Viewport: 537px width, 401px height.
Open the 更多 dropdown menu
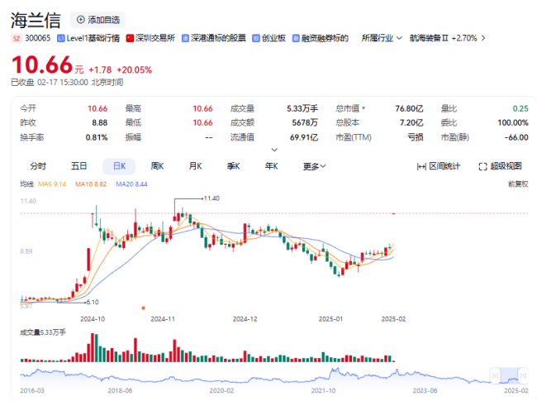tap(314, 166)
